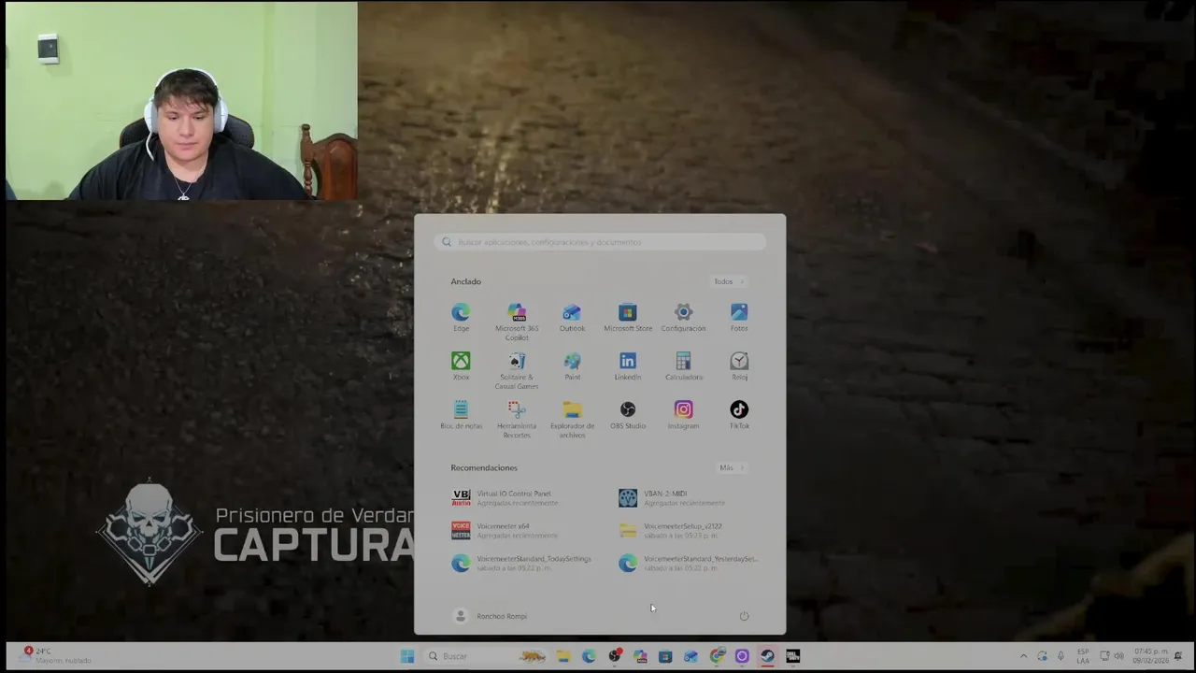Expand recommendations with Más button

pyautogui.click(x=732, y=467)
